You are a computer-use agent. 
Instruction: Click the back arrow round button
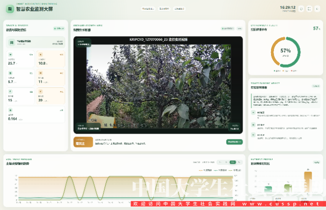(317, 9)
